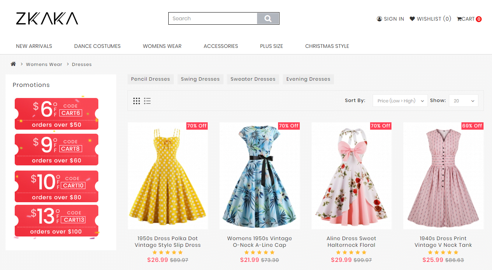Click the search magnifier button
The height and width of the screenshot is (270, 492).
point(268,18)
